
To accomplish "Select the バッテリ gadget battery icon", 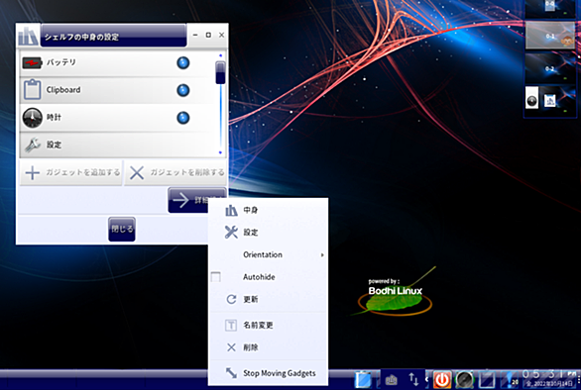I will click(33, 63).
